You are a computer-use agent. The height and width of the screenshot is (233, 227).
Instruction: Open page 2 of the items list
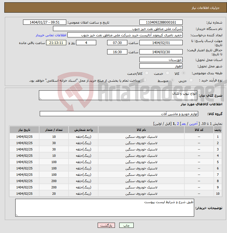click(178, 124)
